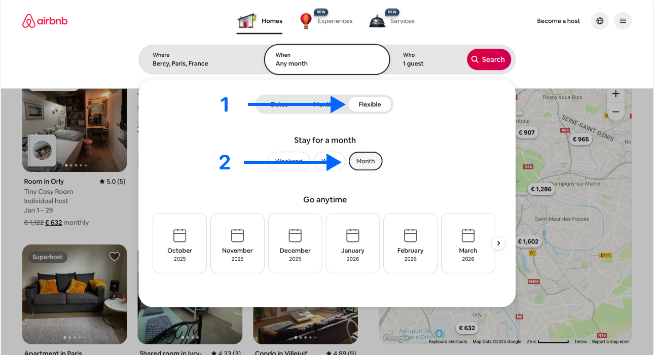Viewport: 654px width, 355px height.
Task: Click the €1,286 map price marker
Action: [540, 189]
